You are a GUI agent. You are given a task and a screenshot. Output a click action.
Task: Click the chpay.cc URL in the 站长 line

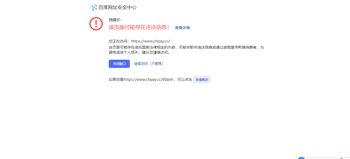(143, 79)
